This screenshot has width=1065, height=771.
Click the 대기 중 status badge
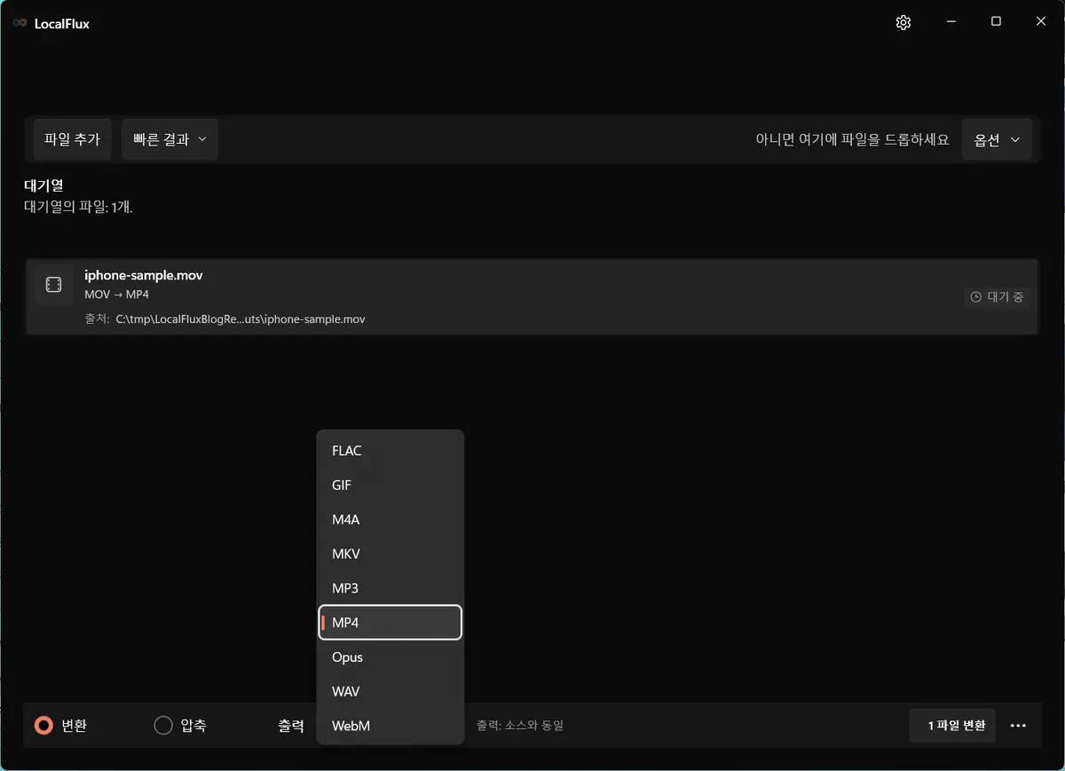tap(997, 297)
